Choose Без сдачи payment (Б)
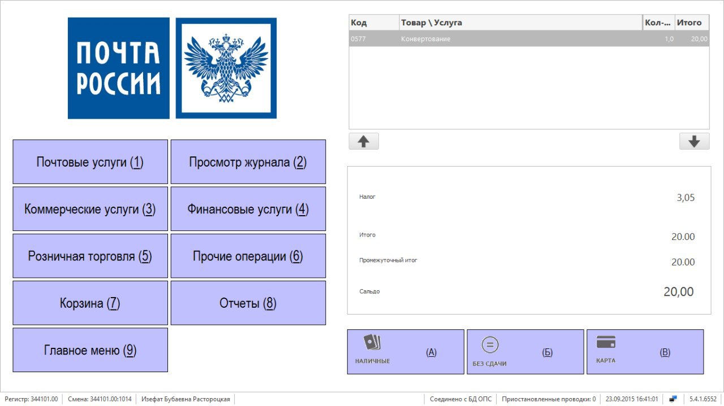This screenshot has height=406, width=724. coord(525,352)
